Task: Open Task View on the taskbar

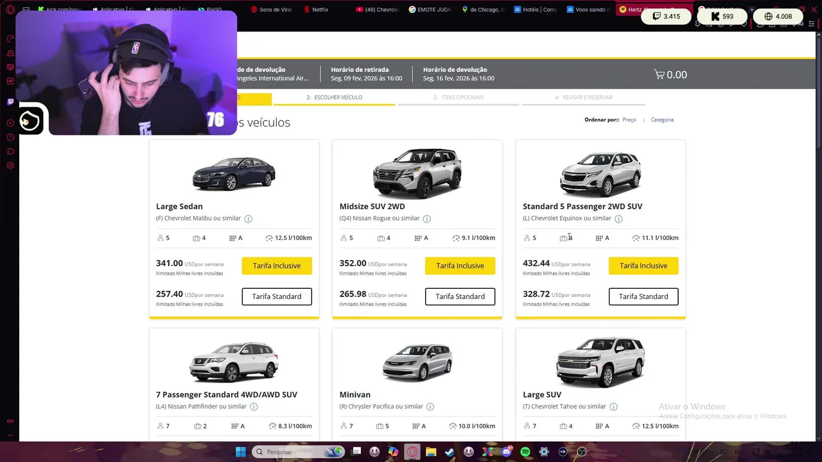Action: (x=356, y=452)
